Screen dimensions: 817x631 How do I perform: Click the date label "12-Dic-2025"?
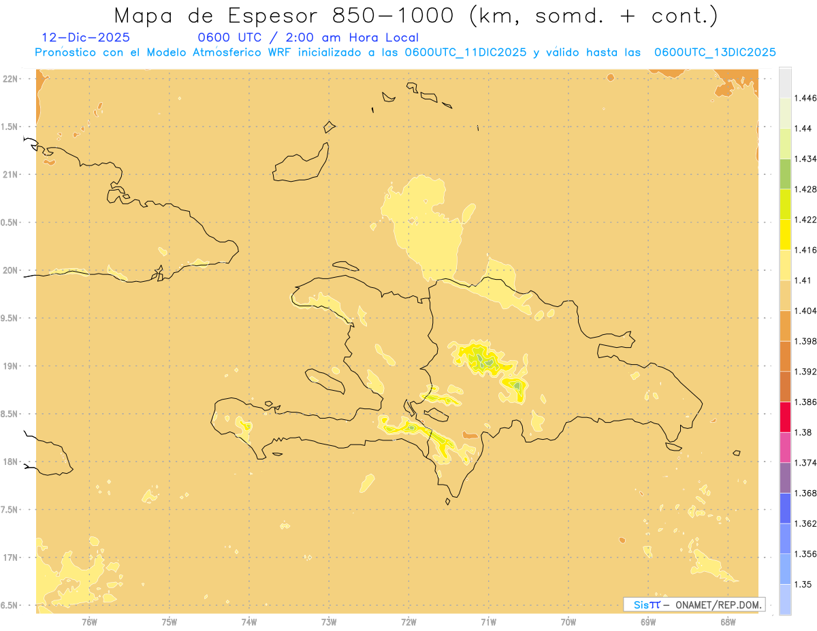[x=86, y=37]
